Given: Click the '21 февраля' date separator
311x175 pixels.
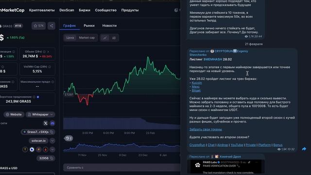Looking at the screenshot, I should click(x=254, y=44).
